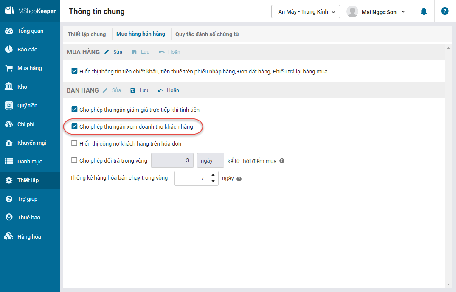
Task: Click Sửa in BÁN HÀNG section
Action: click(116, 90)
